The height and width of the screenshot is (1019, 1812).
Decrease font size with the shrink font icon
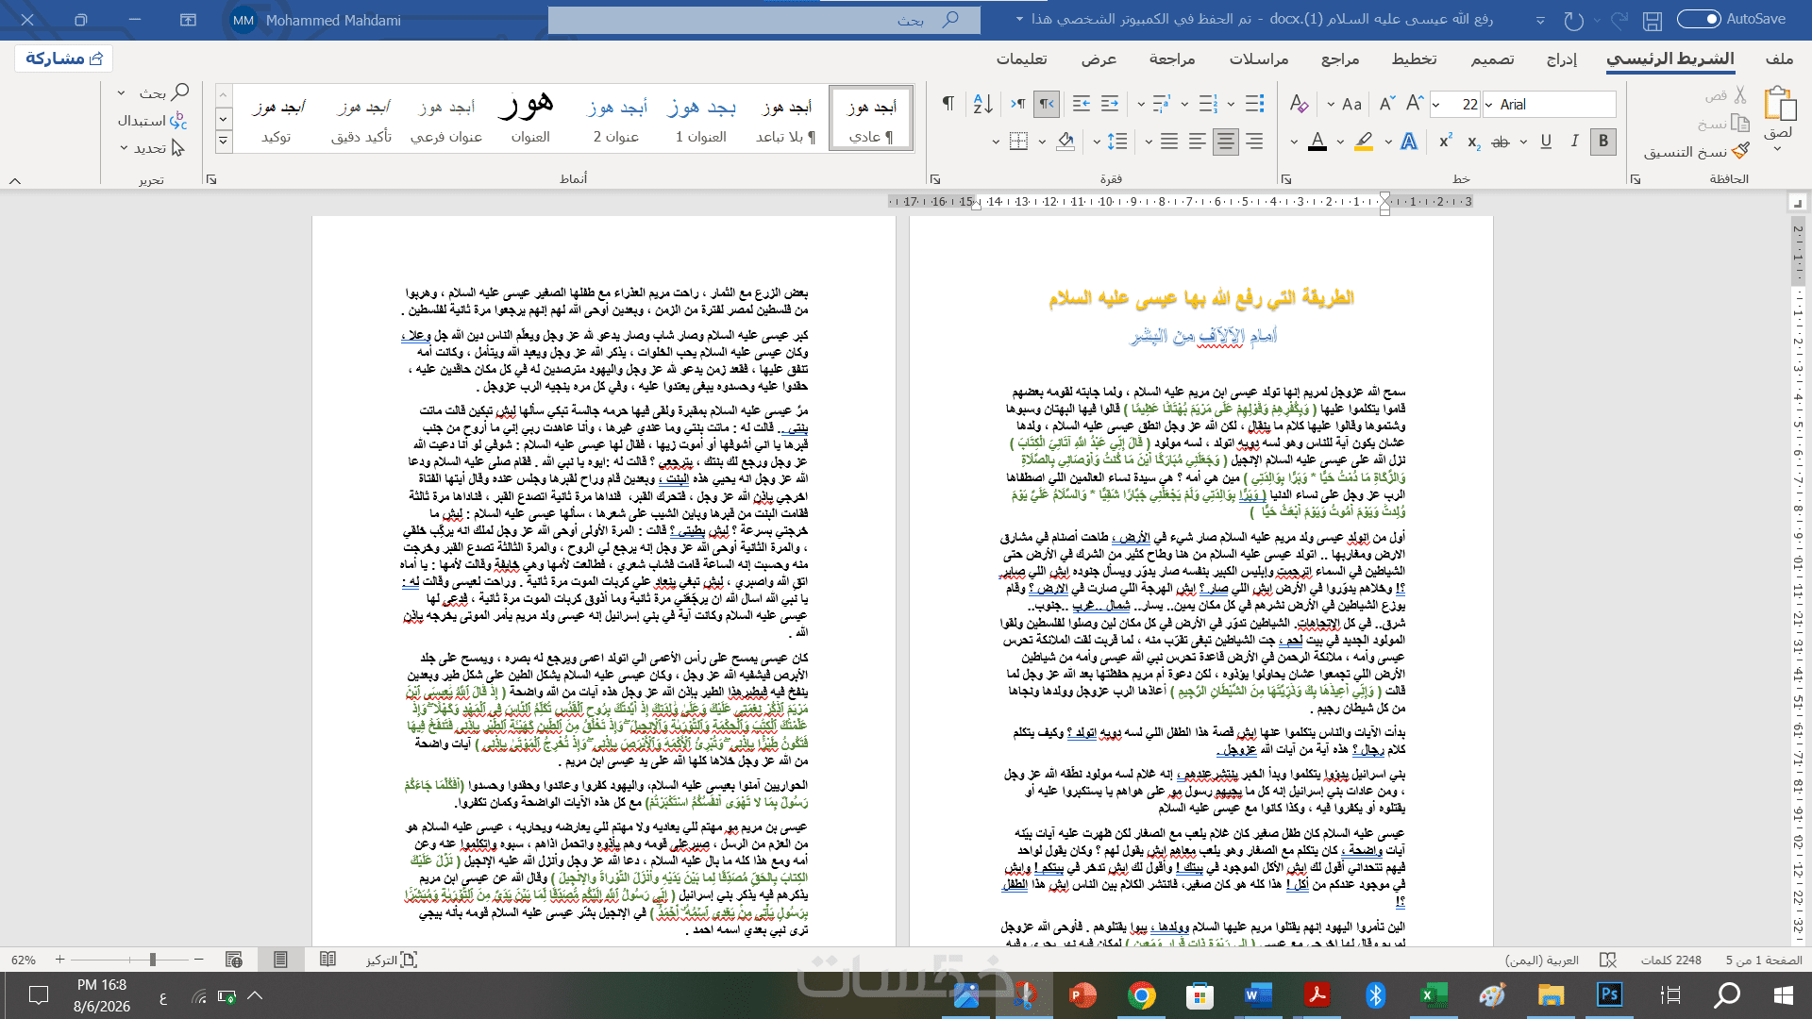point(1387,104)
